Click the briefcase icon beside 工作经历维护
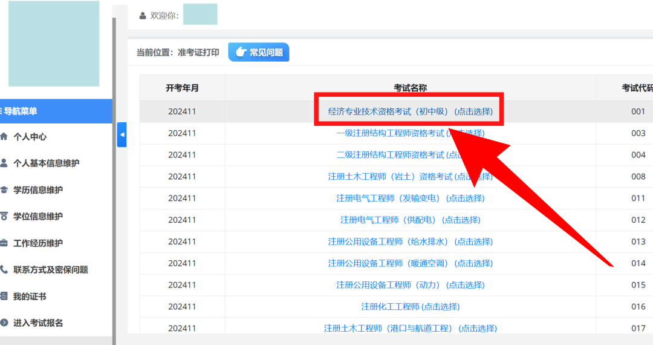The height and width of the screenshot is (345, 653). point(4,243)
